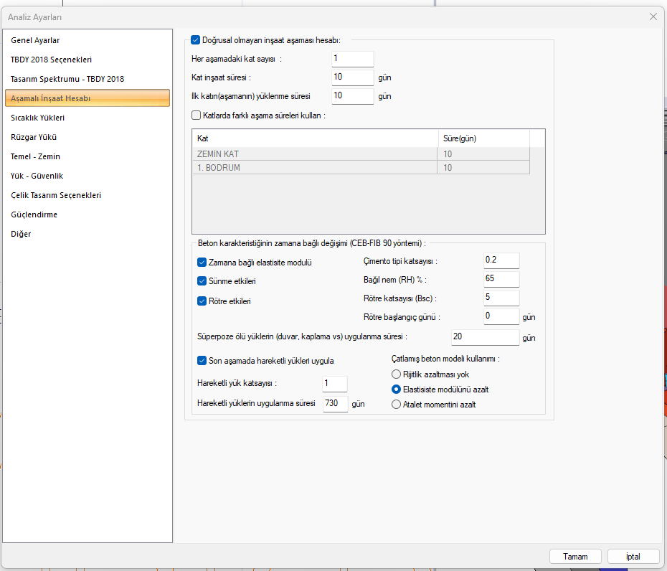This screenshot has width=667, height=571.
Task: Uncheck Son aşamada hareketli yükleri uygula
Action: pos(202,361)
